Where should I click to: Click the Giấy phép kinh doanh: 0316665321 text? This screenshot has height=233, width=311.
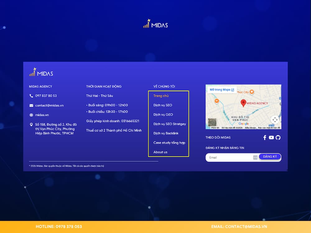[x=113, y=121]
